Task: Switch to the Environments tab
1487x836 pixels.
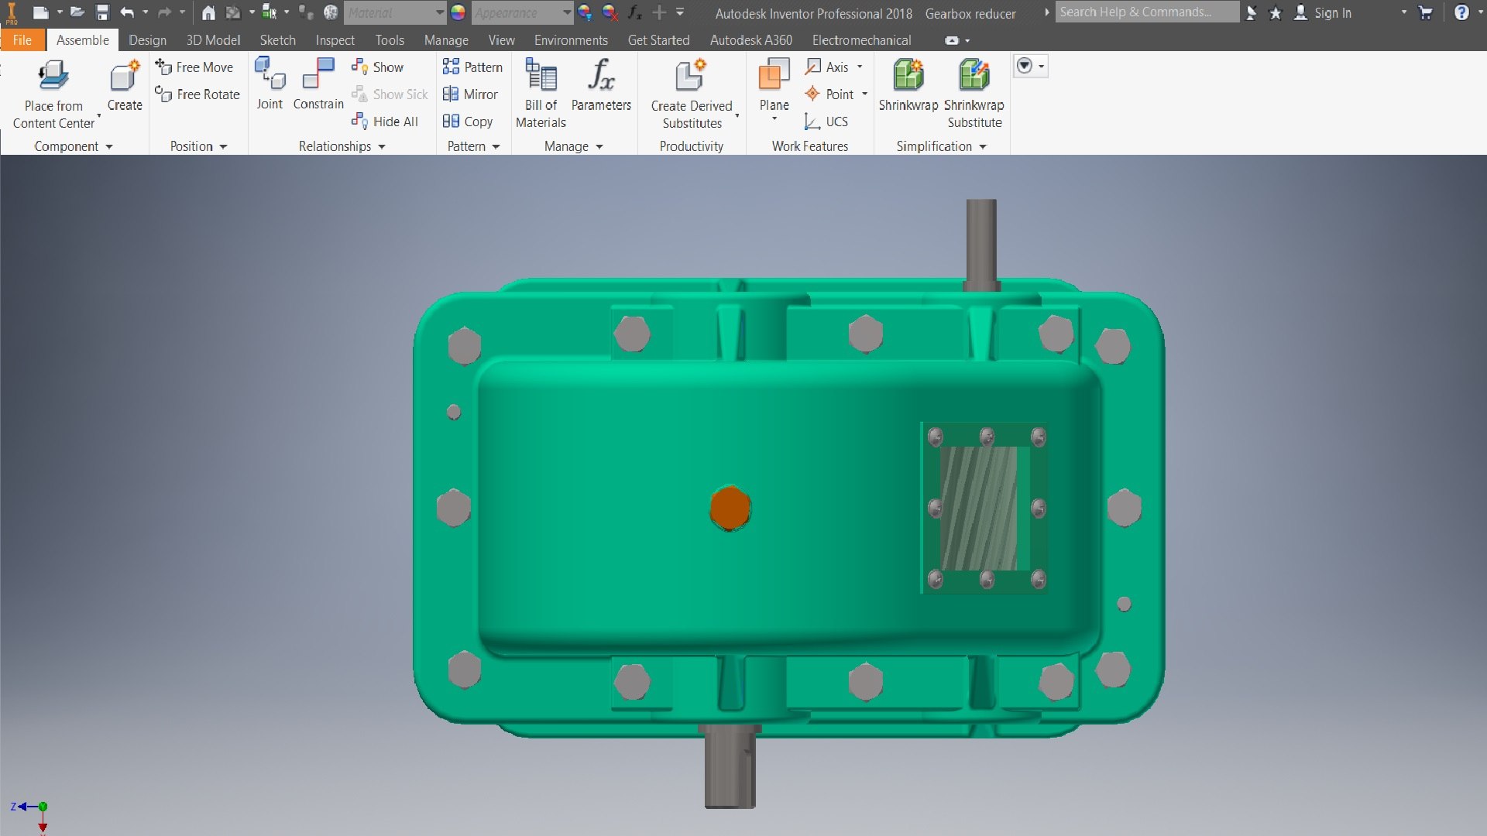Action: [571, 40]
